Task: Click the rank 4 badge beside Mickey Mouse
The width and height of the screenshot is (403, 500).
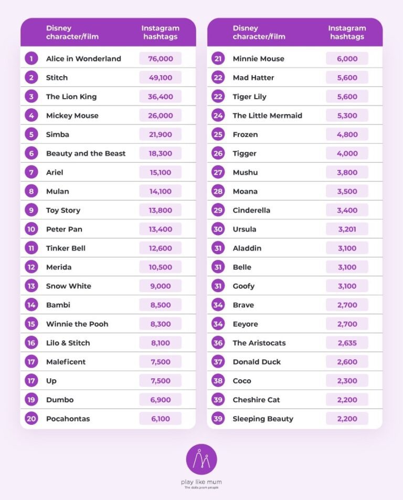Action: coord(31,116)
